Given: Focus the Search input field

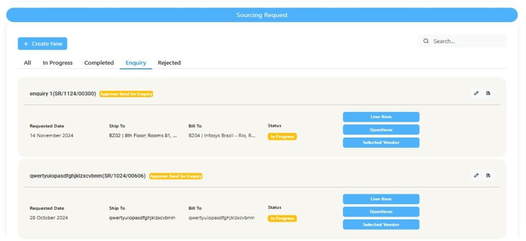Looking at the screenshot, I should 466,41.
